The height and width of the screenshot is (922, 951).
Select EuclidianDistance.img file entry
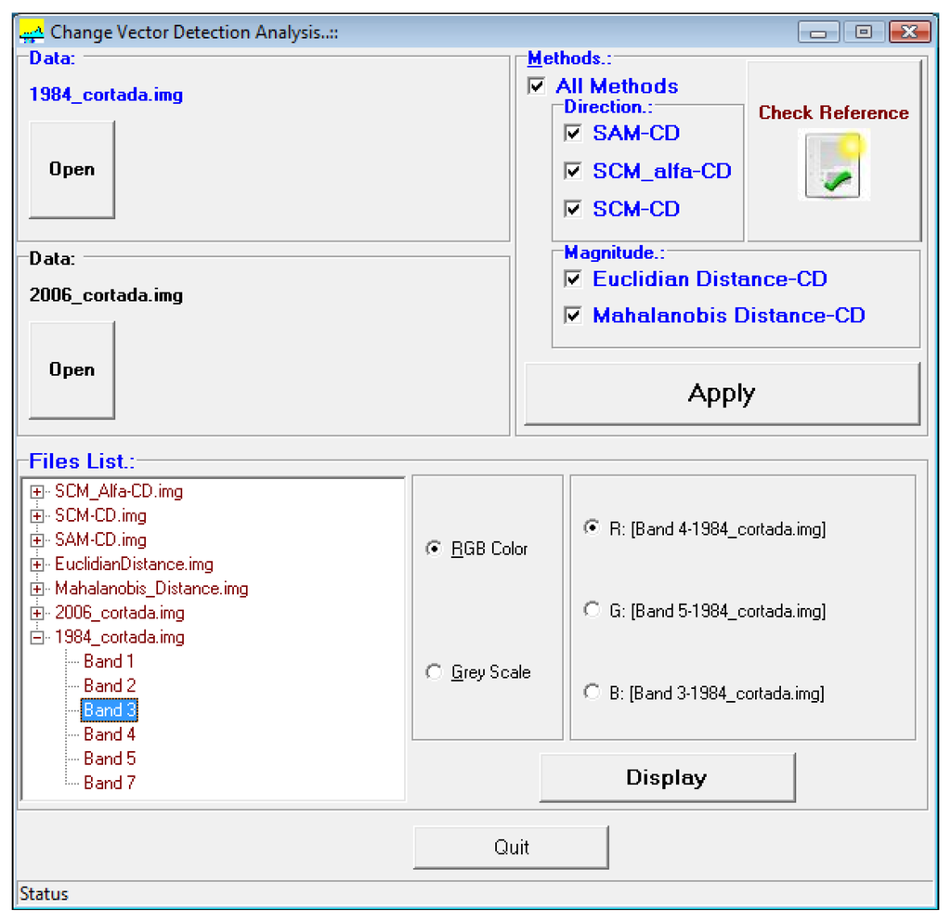[134, 564]
